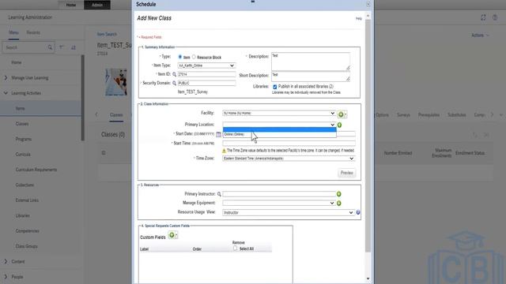Open the Classes tab in background page
This screenshot has width=506, height=284.
pos(116,115)
